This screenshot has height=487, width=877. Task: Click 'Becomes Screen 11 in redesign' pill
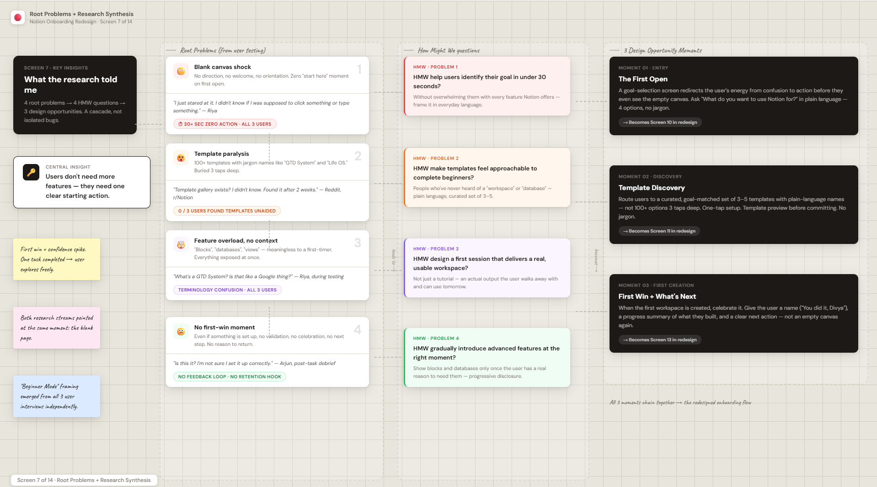(x=659, y=231)
